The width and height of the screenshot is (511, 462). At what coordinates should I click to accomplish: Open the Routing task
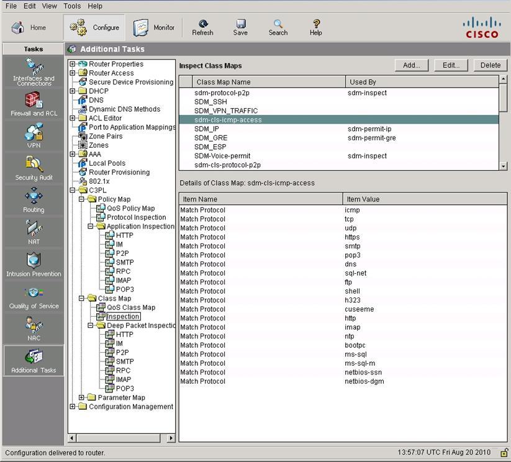click(x=34, y=200)
